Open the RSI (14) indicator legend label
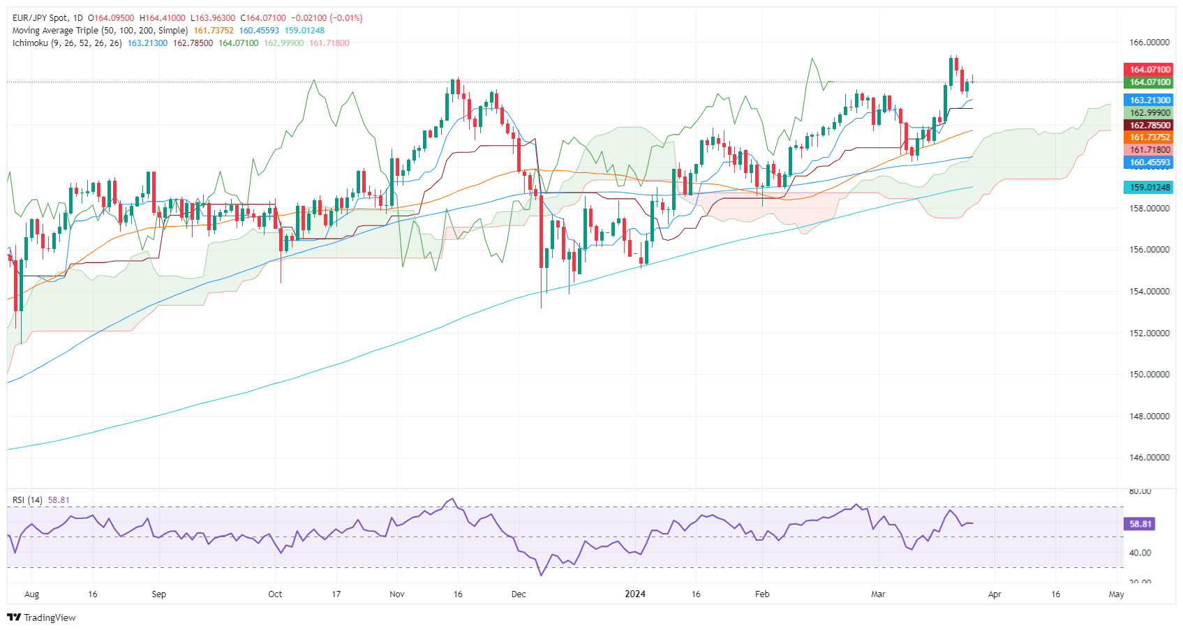 tap(27, 500)
